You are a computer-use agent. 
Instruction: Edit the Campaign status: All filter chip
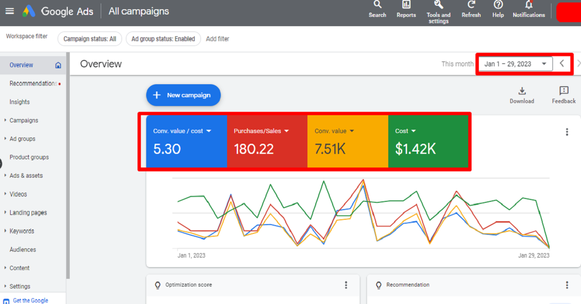click(89, 39)
